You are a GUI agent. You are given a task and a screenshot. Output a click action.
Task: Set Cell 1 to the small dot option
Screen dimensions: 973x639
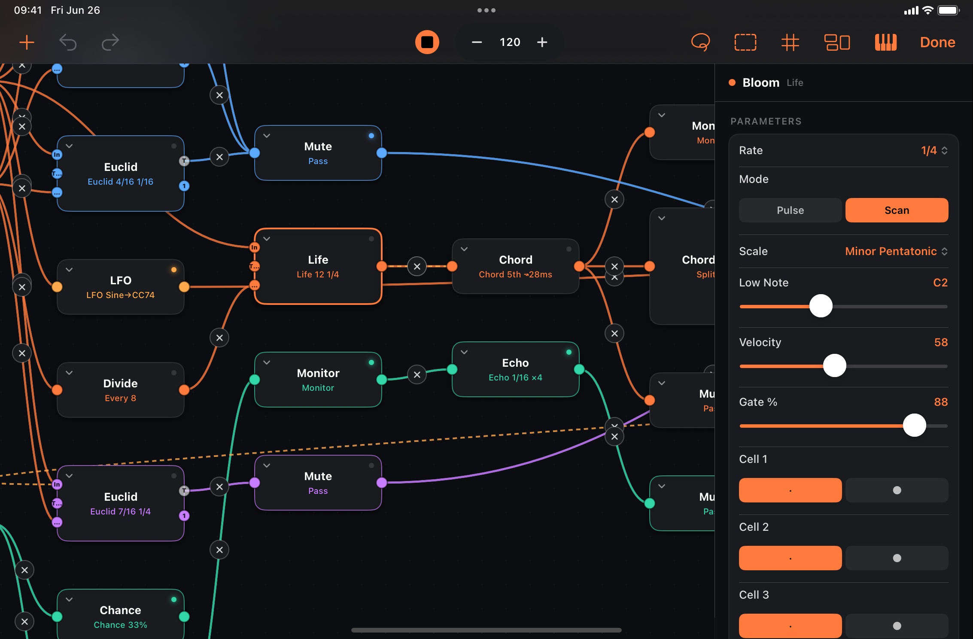coord(790,490)
